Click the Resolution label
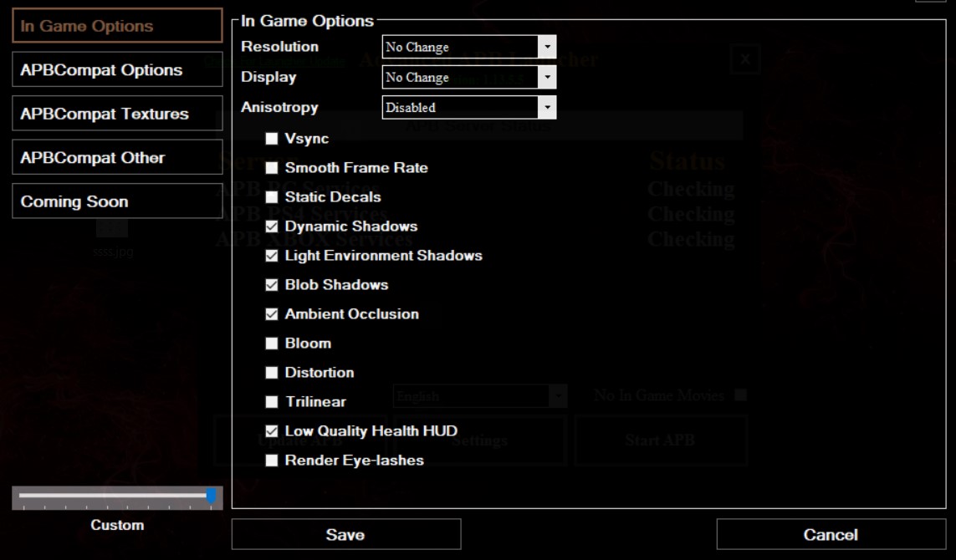The width and height of the screenshot is (956, 560). tap(280, 47)
